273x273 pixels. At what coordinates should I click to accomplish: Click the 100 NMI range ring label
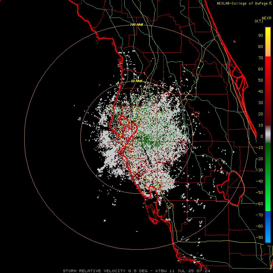136,25
